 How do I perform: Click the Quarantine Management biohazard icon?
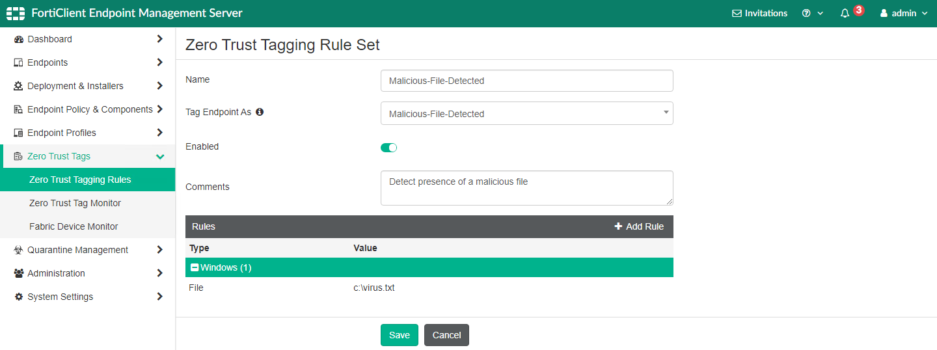[x=18, y=250]
